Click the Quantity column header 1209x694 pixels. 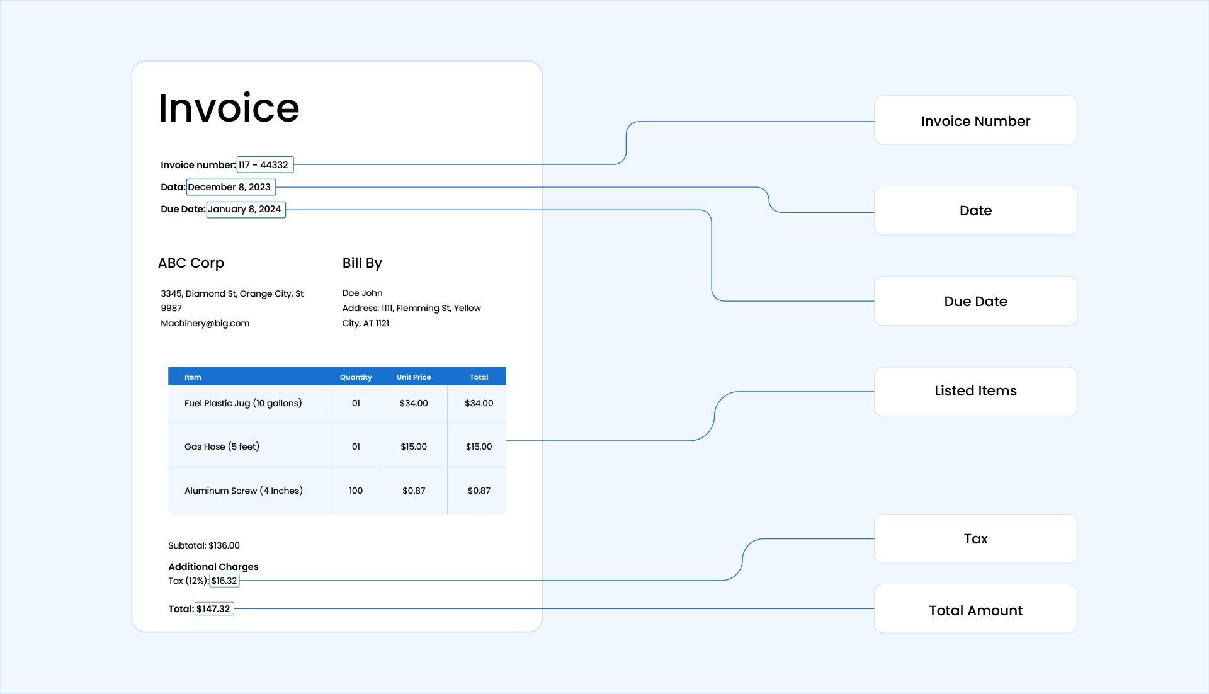356,377
